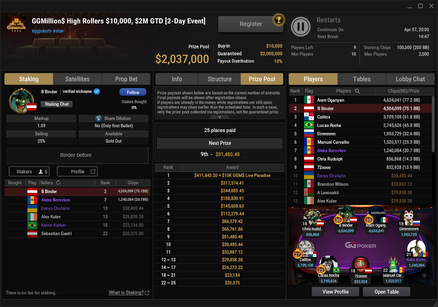Switch to the Structure tab
The image size is (438, 307).
click(x=219, y=79)
